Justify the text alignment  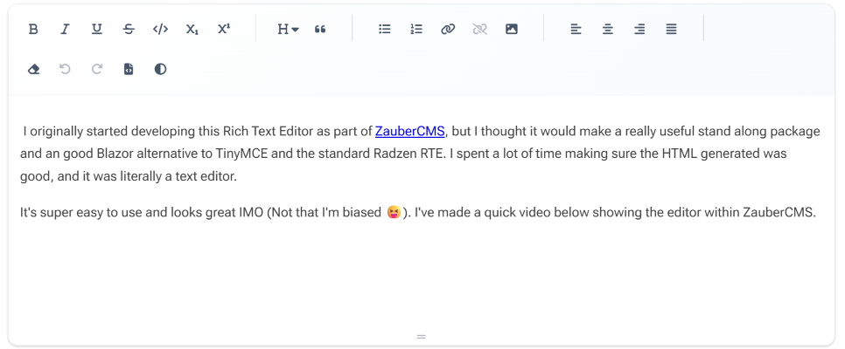pyautogui.click(x=671, y=29)
